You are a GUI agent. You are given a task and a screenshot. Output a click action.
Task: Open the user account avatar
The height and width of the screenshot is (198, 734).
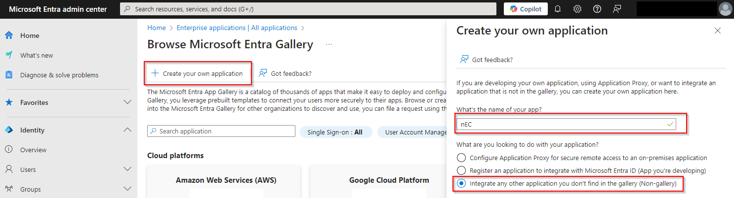pyautogui.click(x=726, y=9)
